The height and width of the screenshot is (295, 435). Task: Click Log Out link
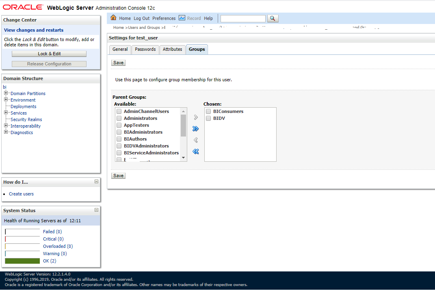tap(141, 18)
